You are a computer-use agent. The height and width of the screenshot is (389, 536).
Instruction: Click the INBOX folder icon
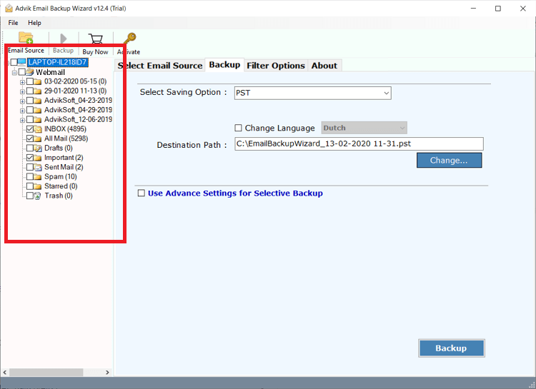(x=38, y=129)
